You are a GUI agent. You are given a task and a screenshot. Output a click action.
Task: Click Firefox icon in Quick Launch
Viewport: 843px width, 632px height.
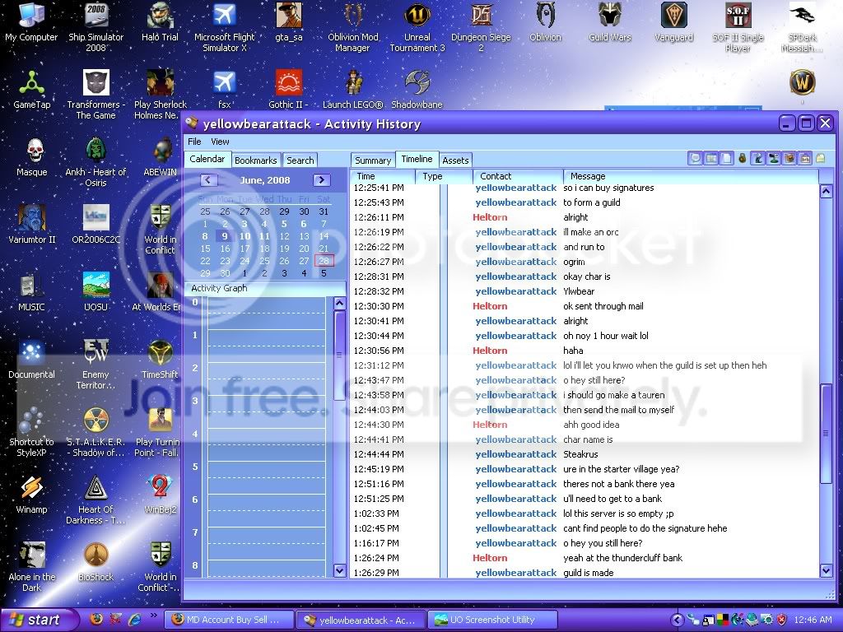[95, 620]
